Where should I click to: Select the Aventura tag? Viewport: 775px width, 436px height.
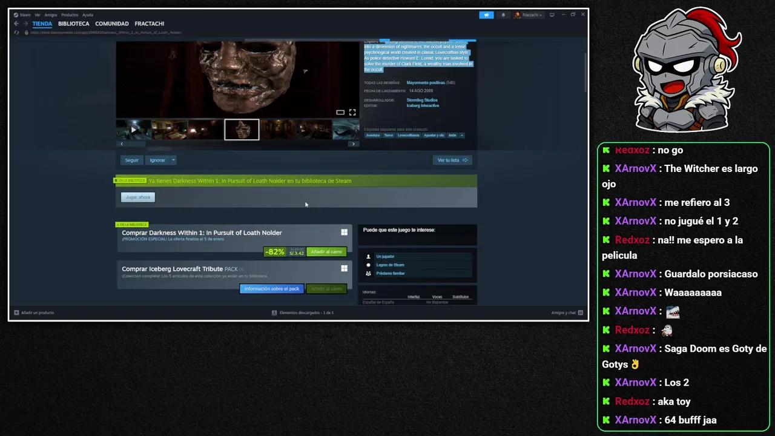[373, 135]
